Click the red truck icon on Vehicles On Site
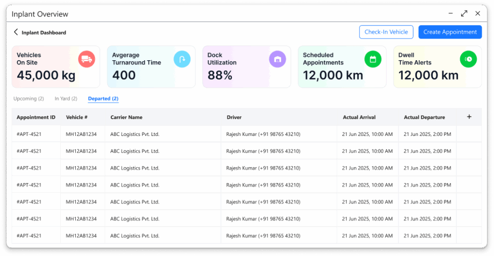Image resolution: width=494 pixels, height=256 pixels. [87, 59]
